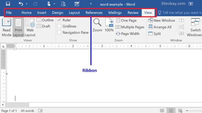The width and height of the screenshot is (202, 113).
Task: Choose Page Width zoom
Action: [x=128, y=34]
